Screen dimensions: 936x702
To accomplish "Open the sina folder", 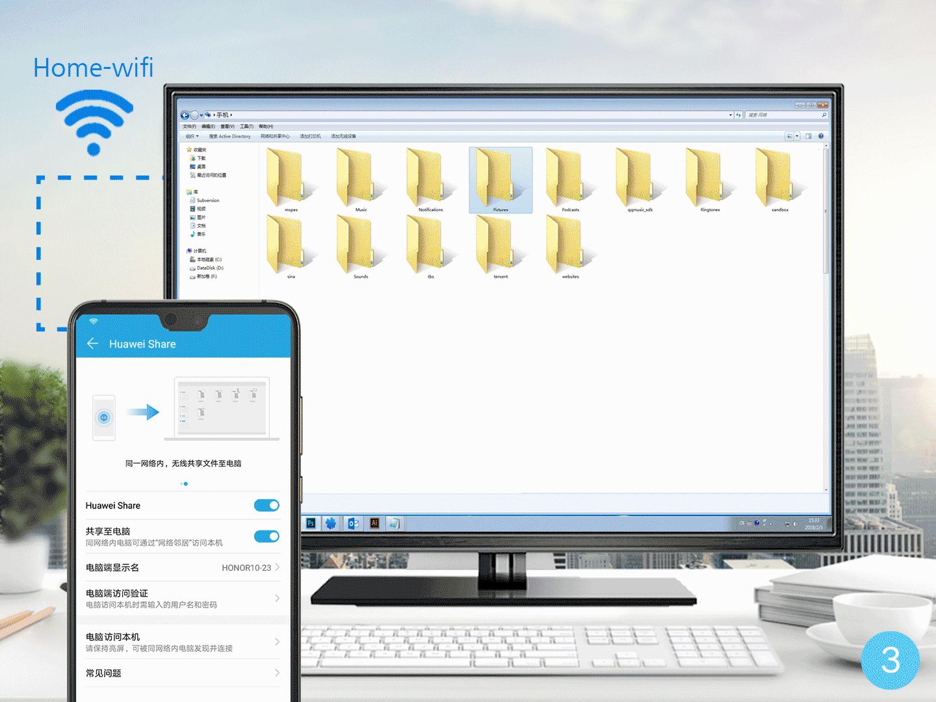I will click(291, 247).
